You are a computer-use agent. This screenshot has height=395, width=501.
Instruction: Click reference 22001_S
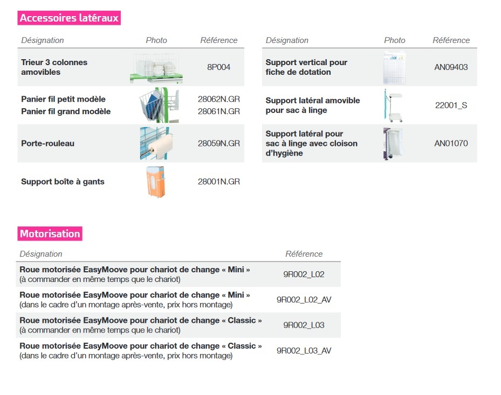tap(451, 105)
